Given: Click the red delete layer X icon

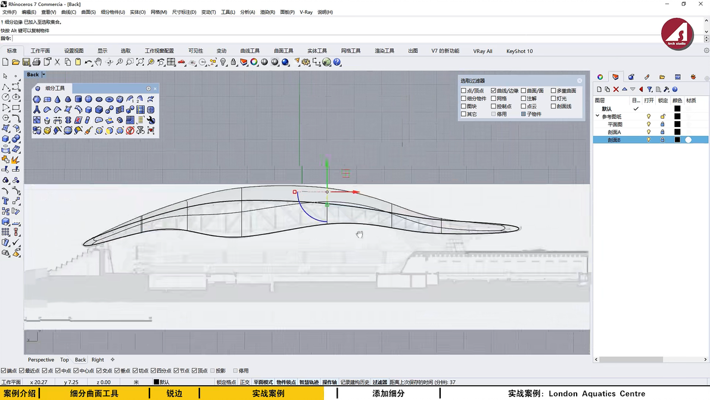Looking at the screenshot, I should [x=616, y=89].
